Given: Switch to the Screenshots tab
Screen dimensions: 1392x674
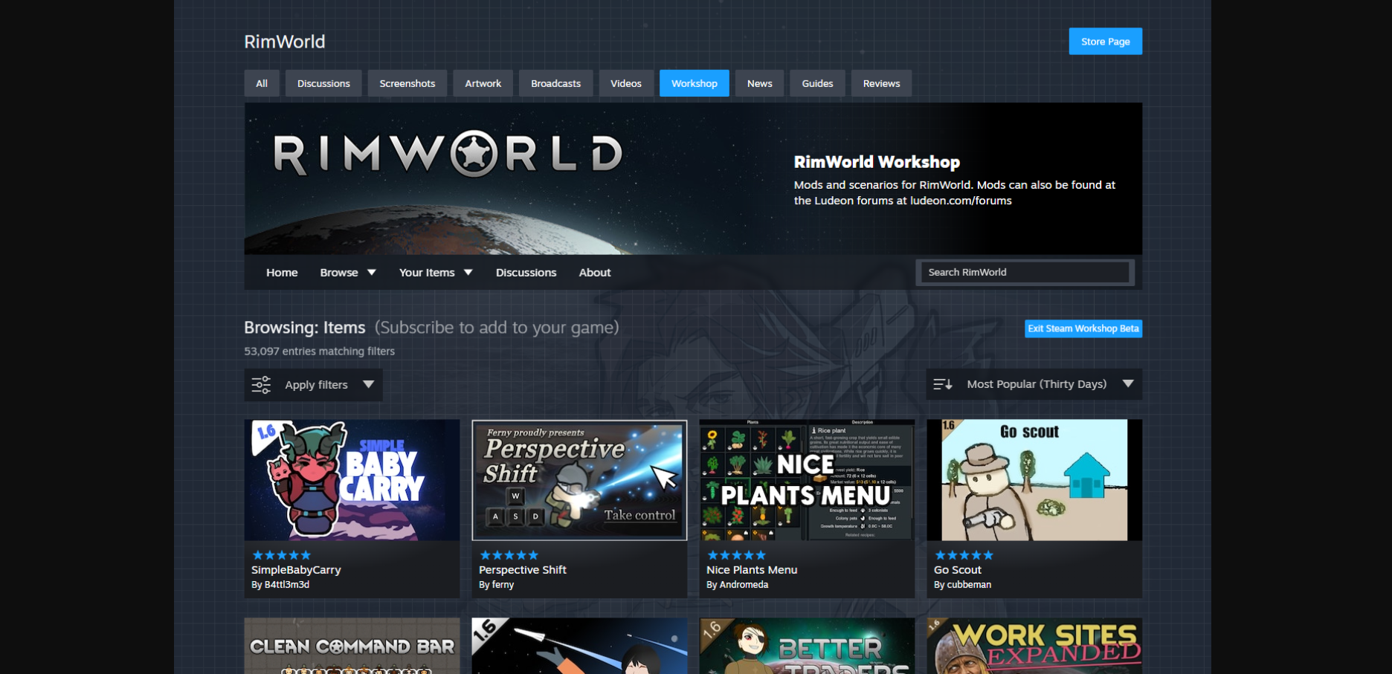Looking at the screenshot, I should tap(407, 83).
